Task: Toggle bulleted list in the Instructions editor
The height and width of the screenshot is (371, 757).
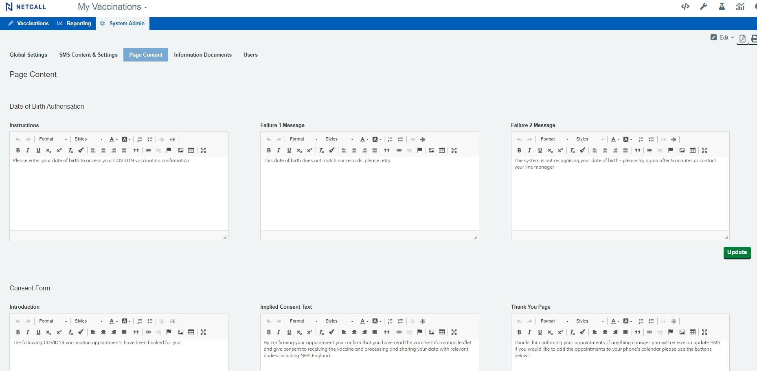Action: [x=150, y=139]
